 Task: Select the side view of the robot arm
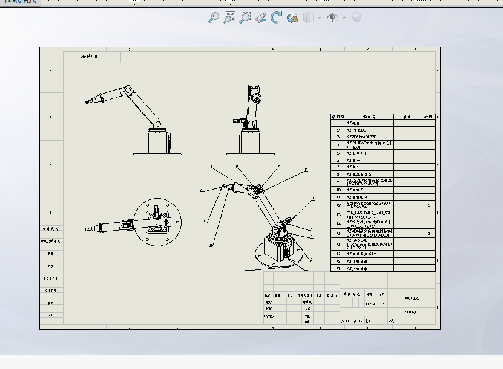(133, 120)
